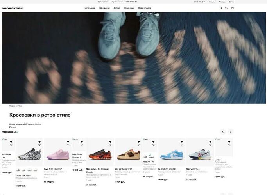Click filled heart on Book 1 EP card
267x195 pixels.
[68, 142]
